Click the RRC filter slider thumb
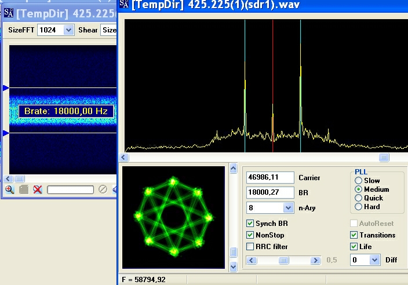This screenshot has height=285, width=408. (283, 260)
